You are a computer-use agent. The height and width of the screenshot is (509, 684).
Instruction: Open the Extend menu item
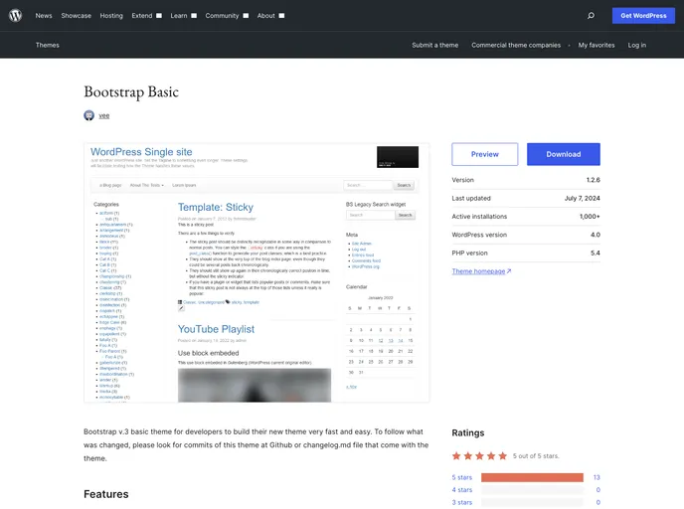pos(142,16)
